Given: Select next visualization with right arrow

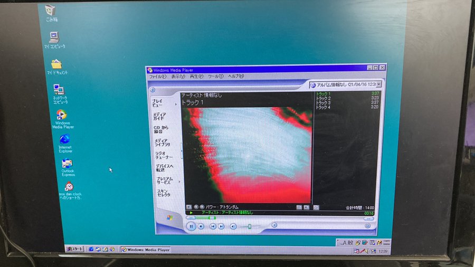Looking at the screenshot, I should [x=202, y=207].
